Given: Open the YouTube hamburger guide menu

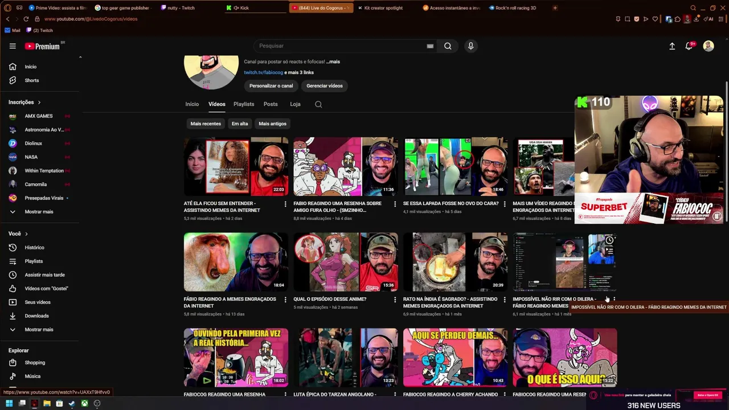Looking at the screenshot, I should click(13, 46).
